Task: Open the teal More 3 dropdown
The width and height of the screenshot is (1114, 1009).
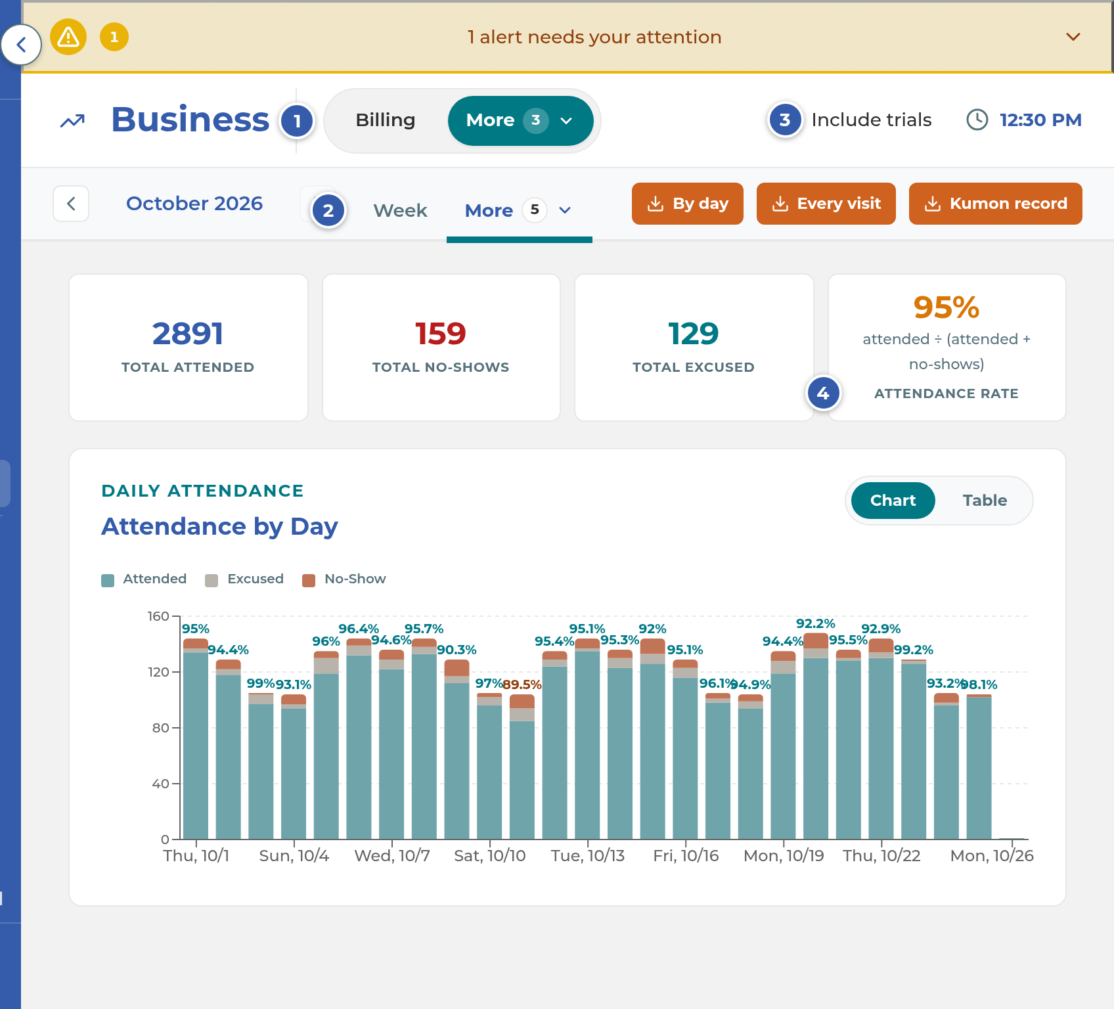Action: click(520, 120)
